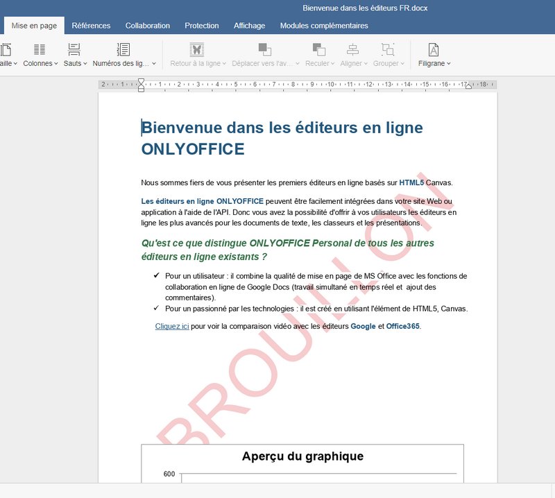
Task: Click the bullet text "Pour un utilisateur"
Action: [195, 276]
